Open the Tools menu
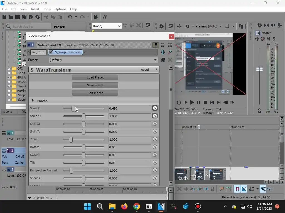 click(x=47, y=9)
